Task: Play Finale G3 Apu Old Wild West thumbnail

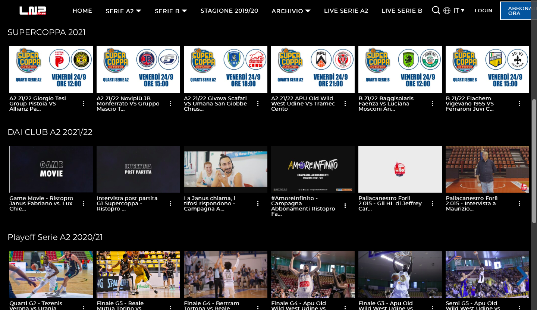Action: pyautogui.click(x=400, y=274)
